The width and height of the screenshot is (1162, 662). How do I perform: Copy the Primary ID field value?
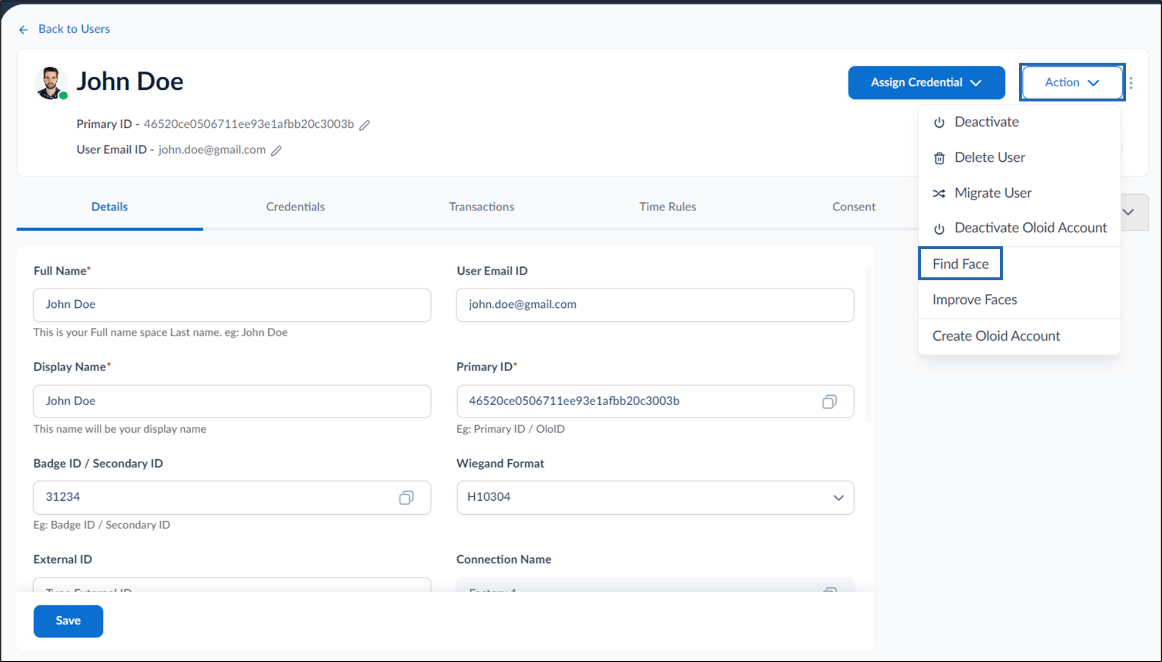click(829, 402)
